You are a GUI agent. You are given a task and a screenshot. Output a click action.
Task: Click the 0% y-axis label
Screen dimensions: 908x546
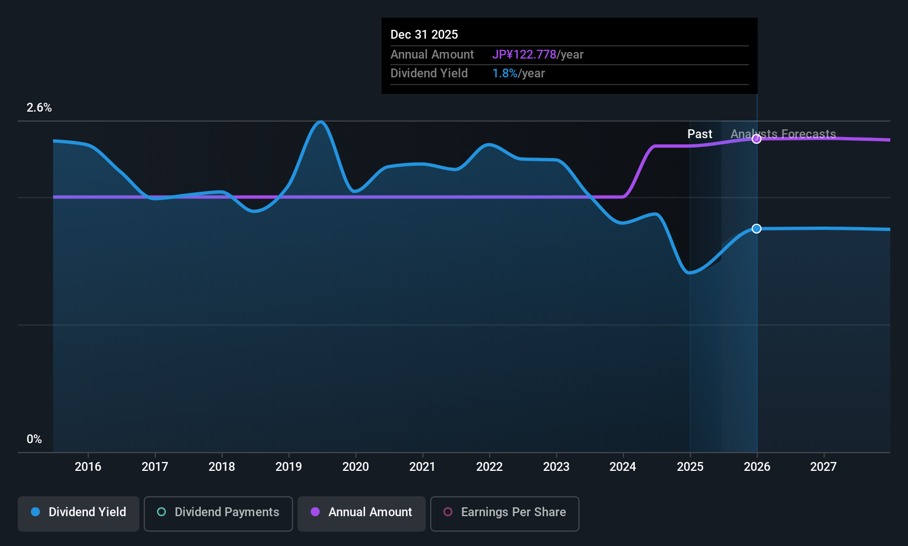tap(34, 439)
